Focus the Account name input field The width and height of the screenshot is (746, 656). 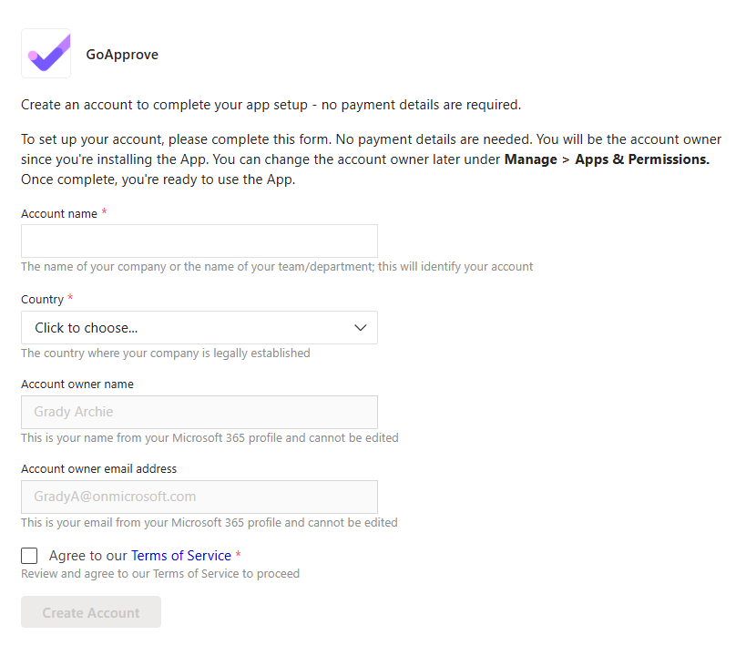coord(199,241)
